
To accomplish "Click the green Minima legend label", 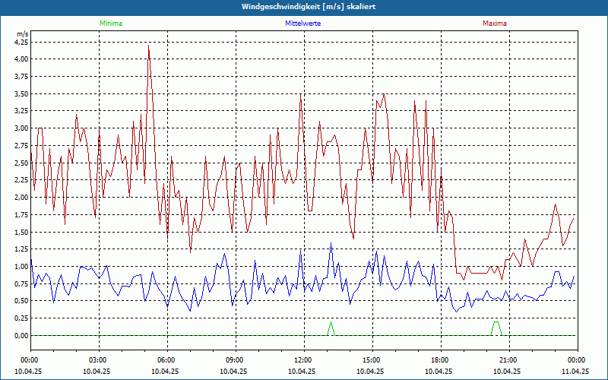I will click(111, 24).
